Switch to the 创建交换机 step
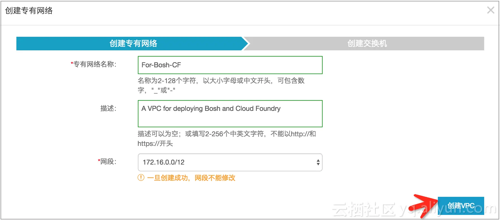Viewport: 500px width, 220px height. click(x=367, y=44)
